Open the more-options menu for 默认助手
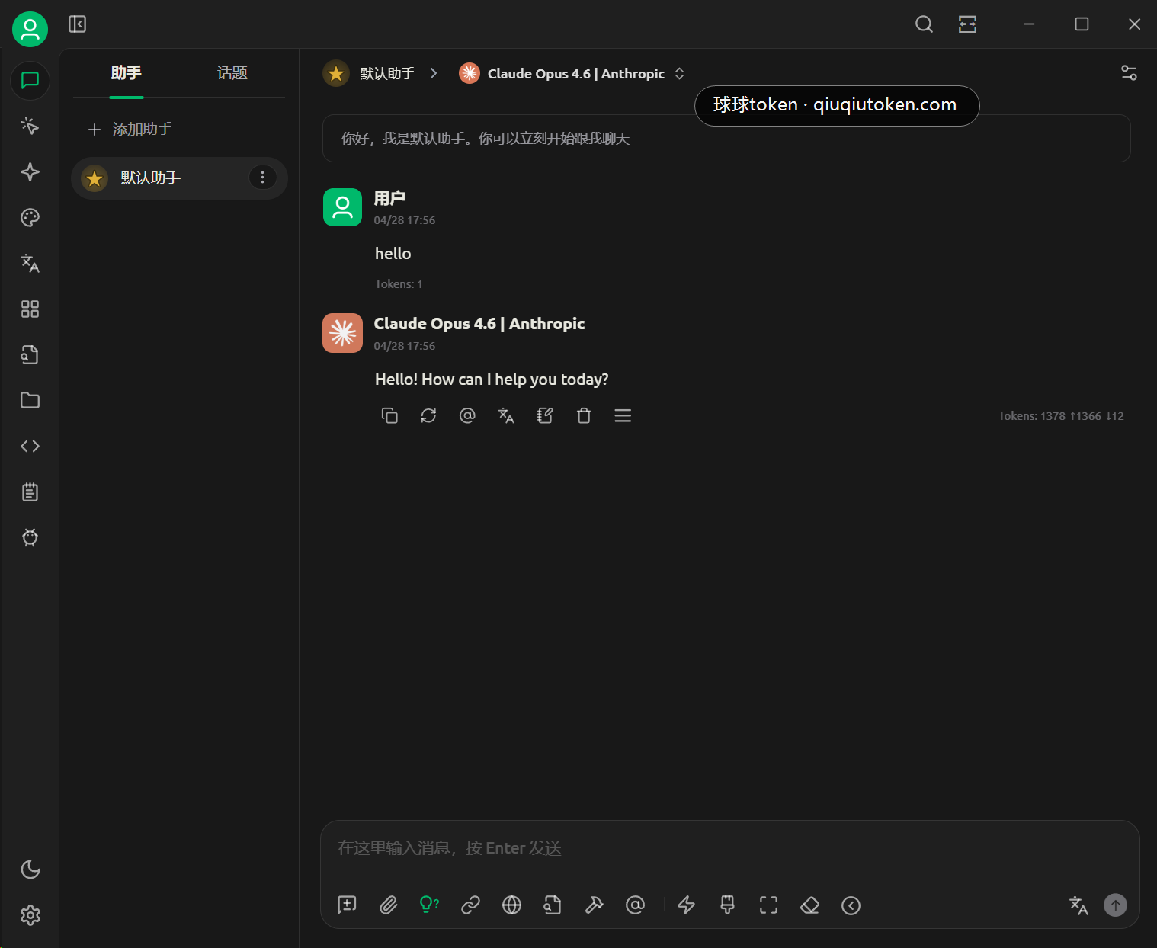The image size is (1157, 948). coord(262,178)
